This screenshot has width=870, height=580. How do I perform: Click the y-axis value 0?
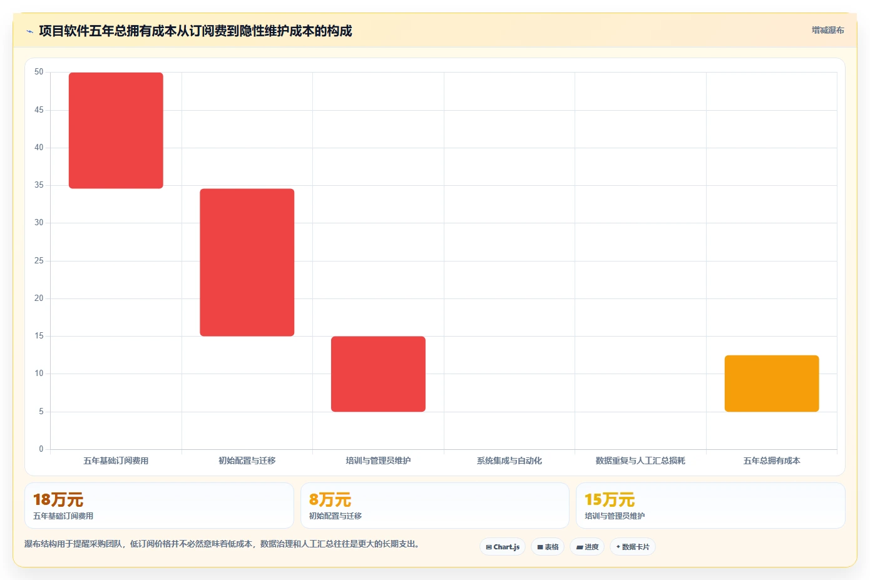(41, 449)
